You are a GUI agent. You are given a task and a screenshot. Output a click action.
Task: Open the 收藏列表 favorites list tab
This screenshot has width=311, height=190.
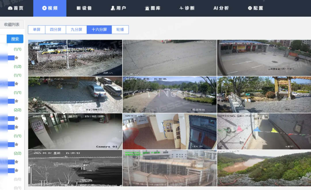point(12,24)
